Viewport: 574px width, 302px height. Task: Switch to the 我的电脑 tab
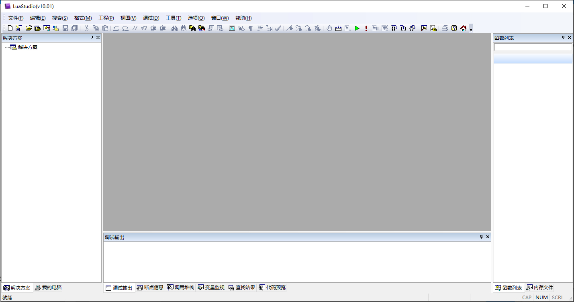pyautogui.click(x=48, y=288)
